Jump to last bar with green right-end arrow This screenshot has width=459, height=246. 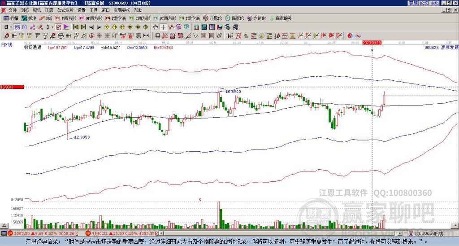tap(83, 27)
